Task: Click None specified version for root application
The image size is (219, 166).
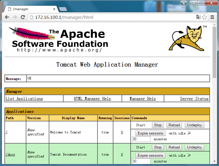Action: pyautogui.click(x=36, y=132)
